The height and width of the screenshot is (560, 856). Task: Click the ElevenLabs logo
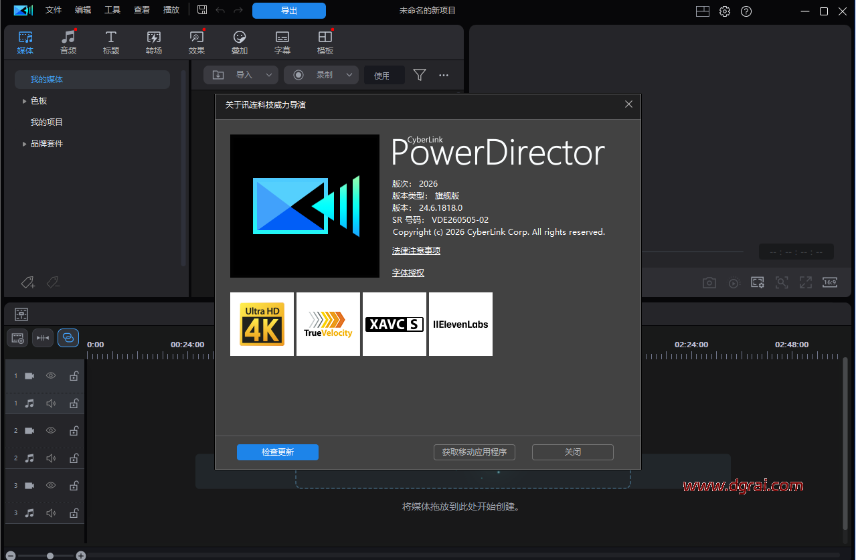tap(460, 324)
